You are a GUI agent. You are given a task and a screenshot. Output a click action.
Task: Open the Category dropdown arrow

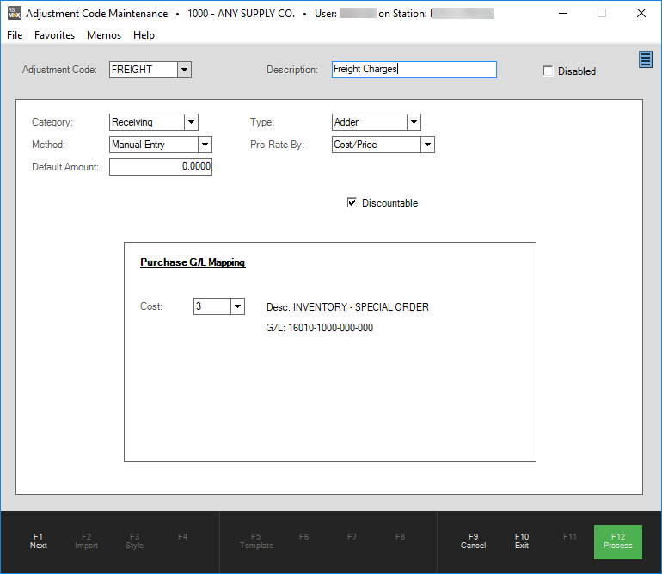pyautogui.click(x=191, y=122)
